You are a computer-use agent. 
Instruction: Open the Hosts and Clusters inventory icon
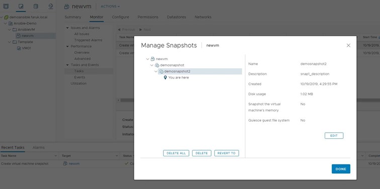(6, 7)
